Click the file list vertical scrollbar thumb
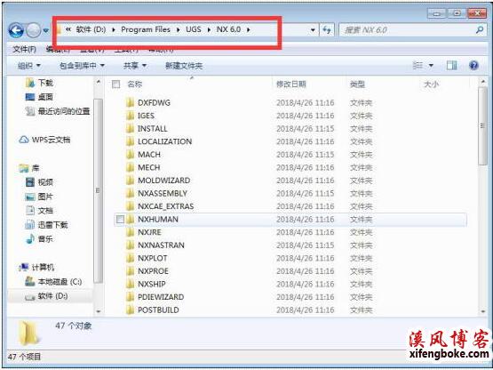493x370 pixels. point(482,126)
